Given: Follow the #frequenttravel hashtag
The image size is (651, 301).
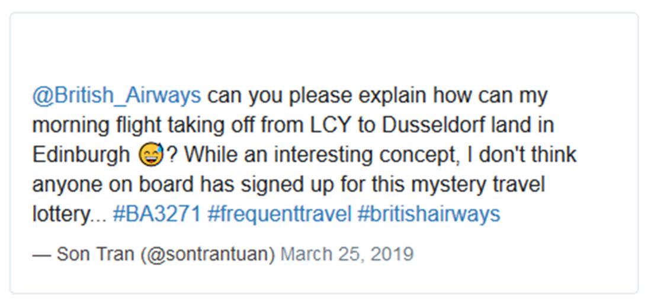Looking at the screenshot, I should click(x=280, y=214).
